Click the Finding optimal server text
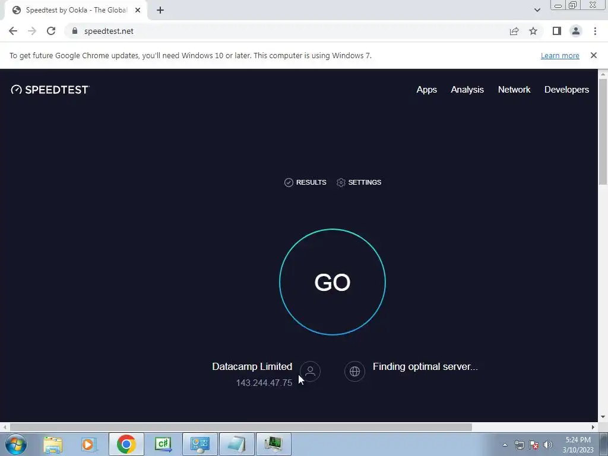 point(425,366)
